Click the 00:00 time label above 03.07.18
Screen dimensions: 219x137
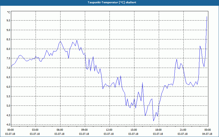point(11,130)
